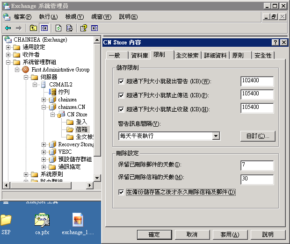
Task: Click the SEP folder desktop icon
Action: point(6,220)
